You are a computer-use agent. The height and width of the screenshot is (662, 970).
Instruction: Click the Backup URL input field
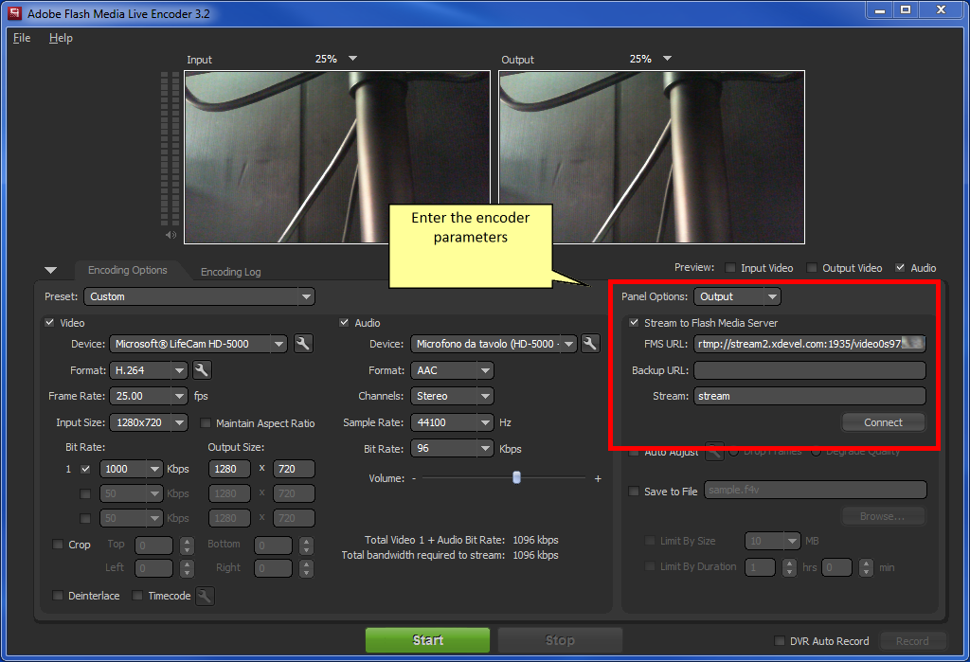pos(810,370)
